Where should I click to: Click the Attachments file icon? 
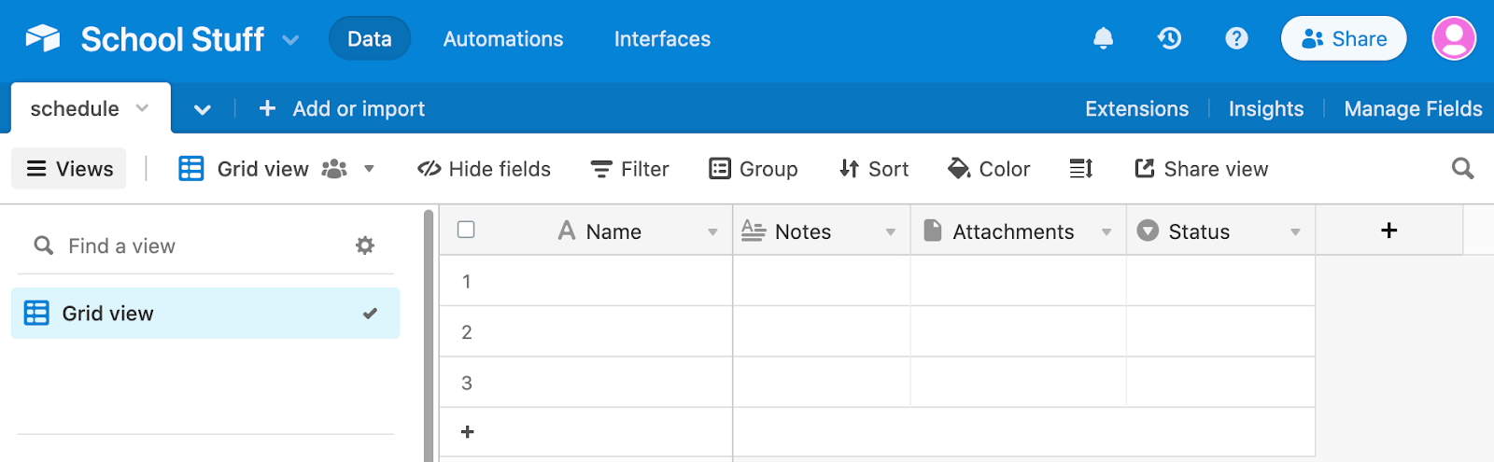pos(932,231)
